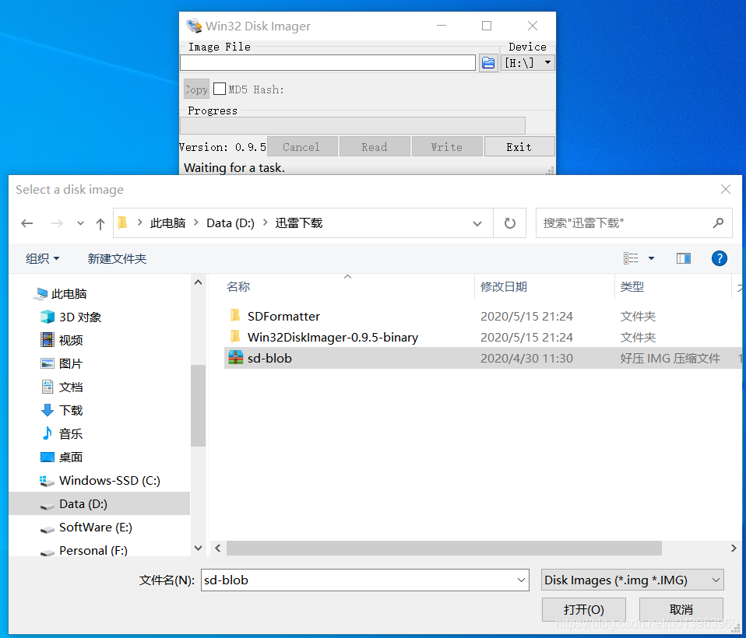Open the 组织 menu
The width and height of the screenshot is (746, 638).
42,258
